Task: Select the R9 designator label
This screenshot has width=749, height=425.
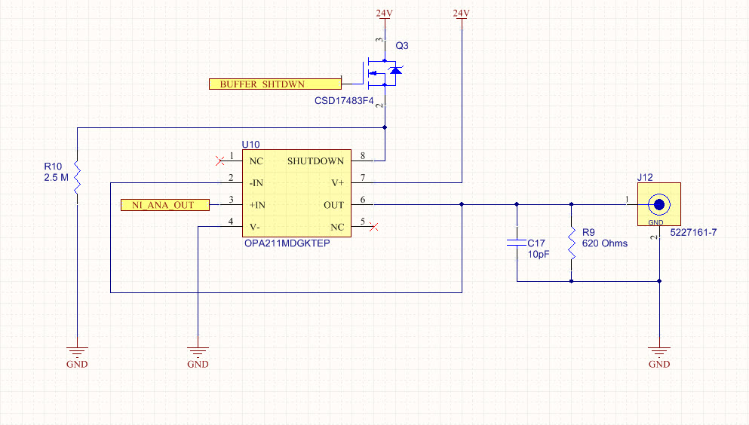Action: coord(588,232)
